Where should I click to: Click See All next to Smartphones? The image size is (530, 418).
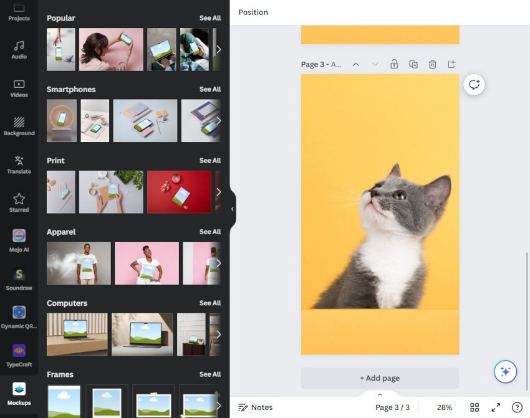coord(210,90)
